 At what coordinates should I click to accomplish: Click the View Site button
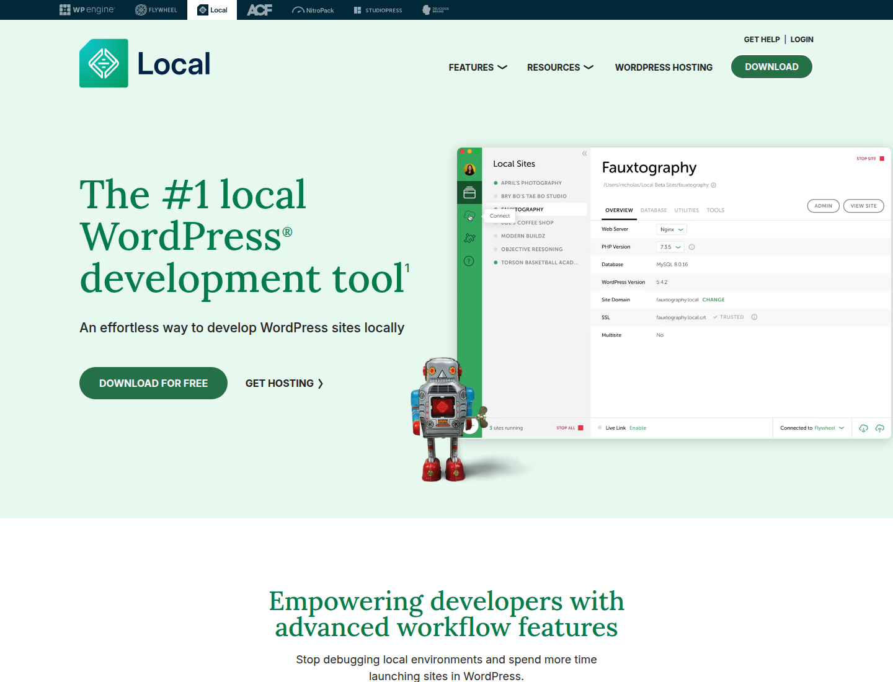pyautogui.click(x=864, y=206)
